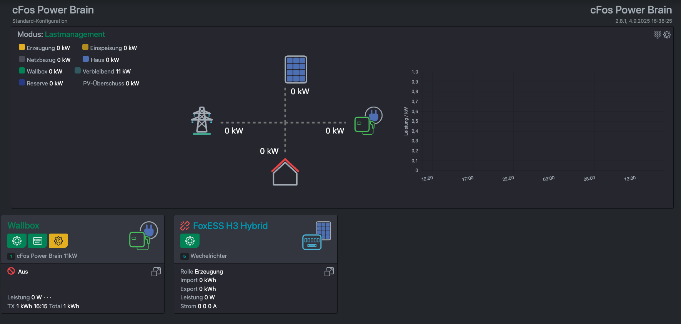Viewport: 681px width, 324px height.
Task: Click the Wallbox card charger illustration
Action: tap(144, 235)
